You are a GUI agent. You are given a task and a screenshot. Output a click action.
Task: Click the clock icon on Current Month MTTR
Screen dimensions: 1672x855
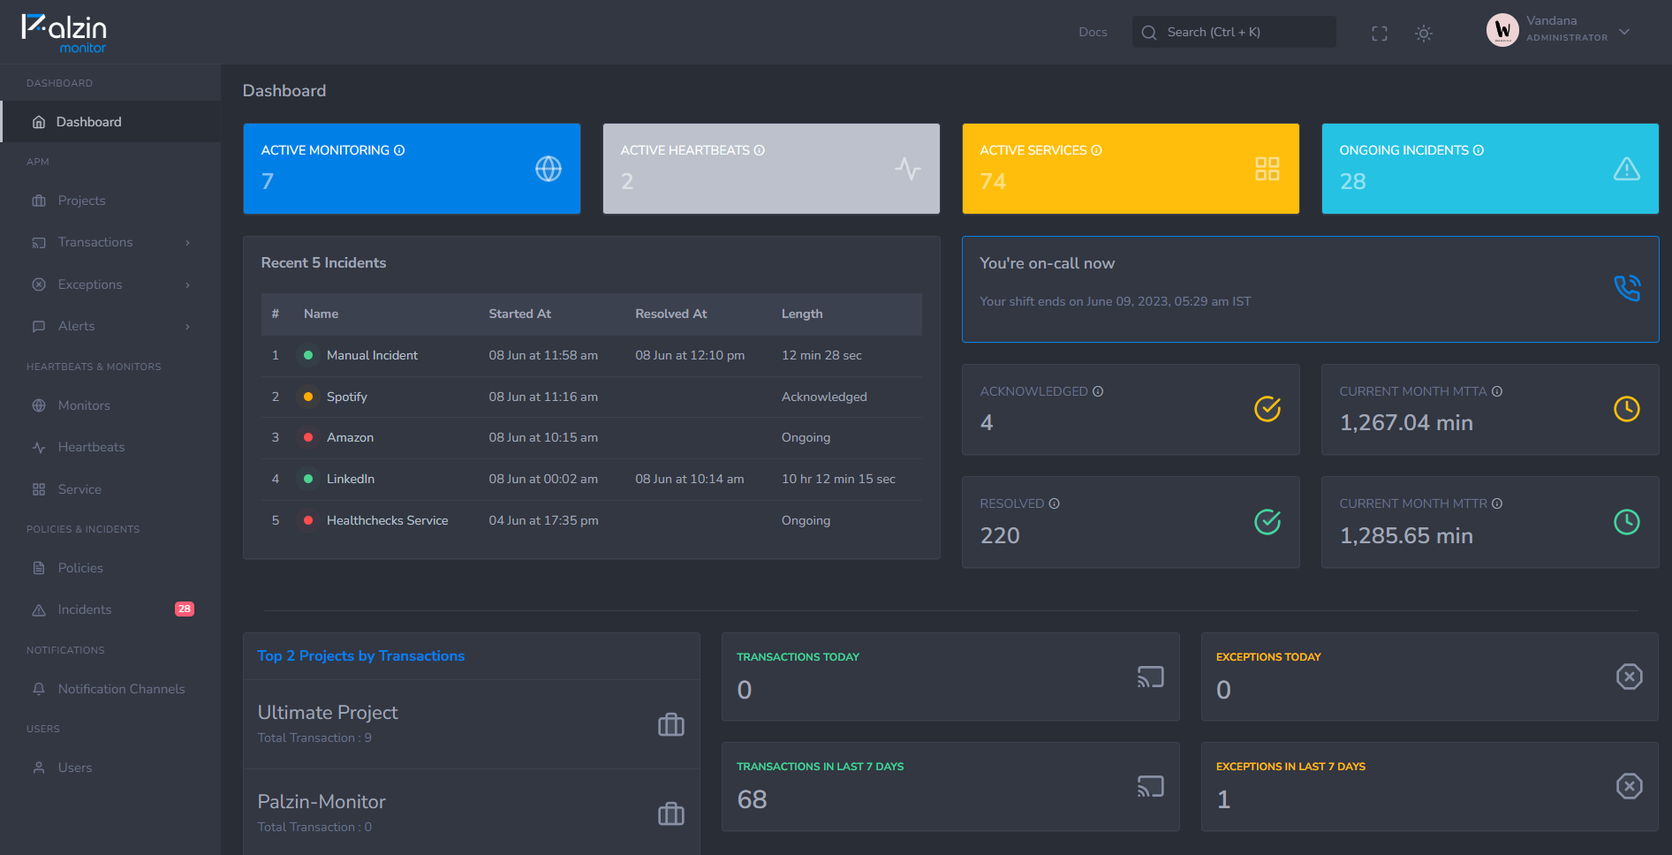tap(1627, 522)
